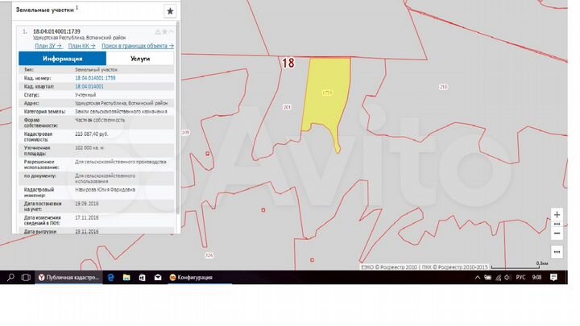
Task: Open the map options ellipsis button
Action: pos(557,252)
